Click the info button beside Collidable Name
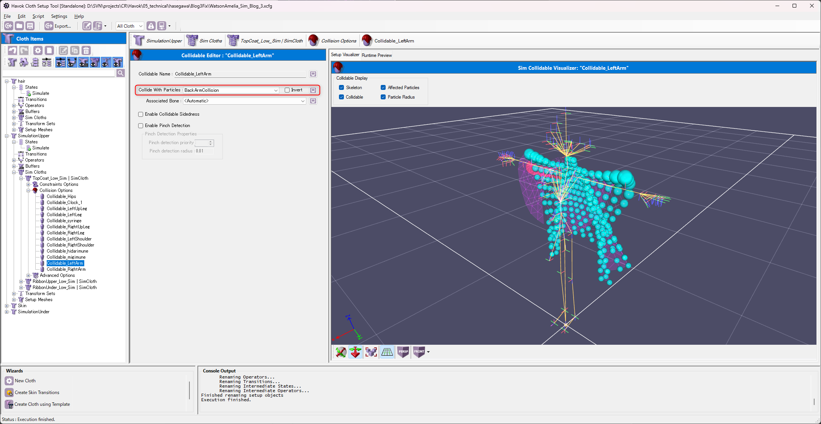 coord(313,74)
